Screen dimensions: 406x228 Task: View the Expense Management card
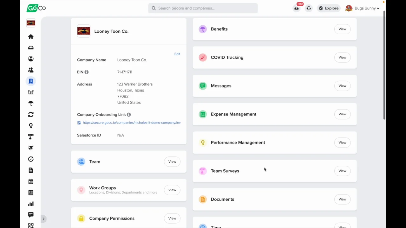pyautogui.click(x=342, y=114)
